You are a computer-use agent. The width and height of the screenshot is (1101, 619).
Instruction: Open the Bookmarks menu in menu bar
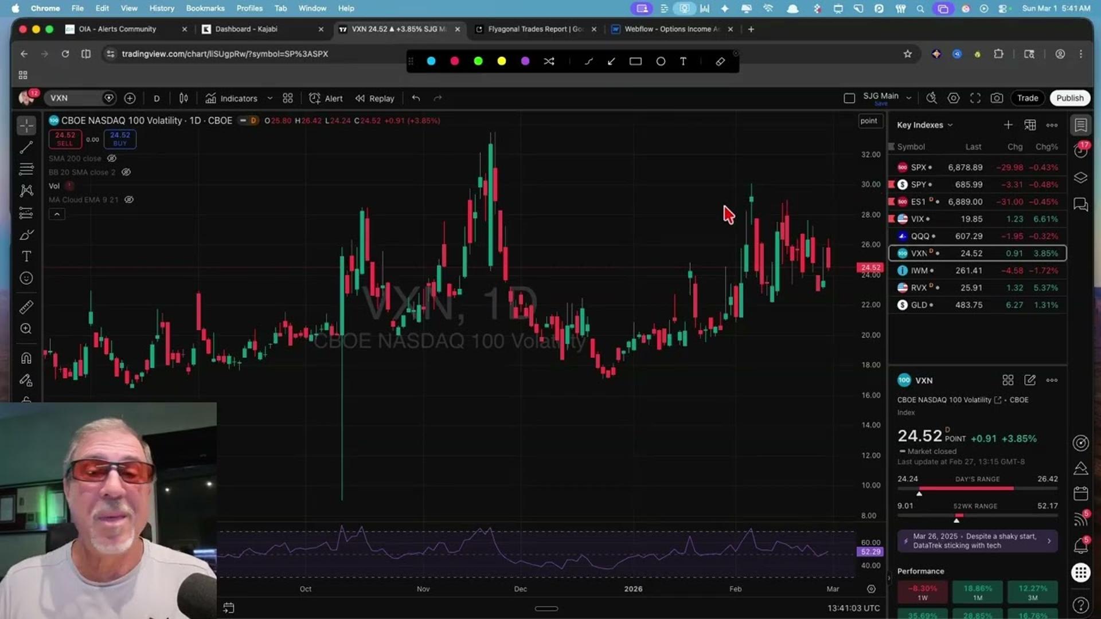pyautogui.click(x=205, y=8)
